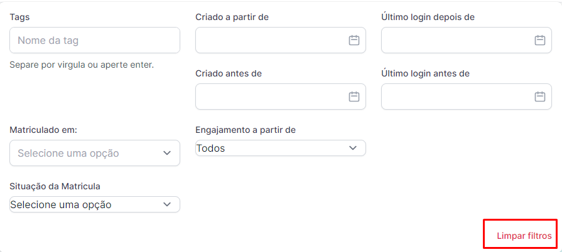Image resolution: width=562 pixels, height=252 pixels.
Task: Click inside the Criado antes de date field
Action: [x=270, y=97]
